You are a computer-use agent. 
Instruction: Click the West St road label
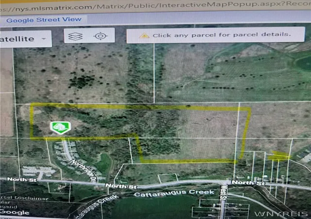(224, 192)
